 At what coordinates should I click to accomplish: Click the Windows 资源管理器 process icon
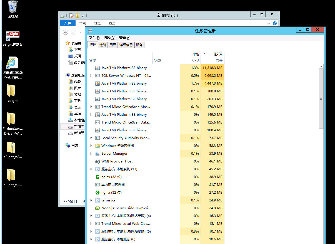click(97, 146)
